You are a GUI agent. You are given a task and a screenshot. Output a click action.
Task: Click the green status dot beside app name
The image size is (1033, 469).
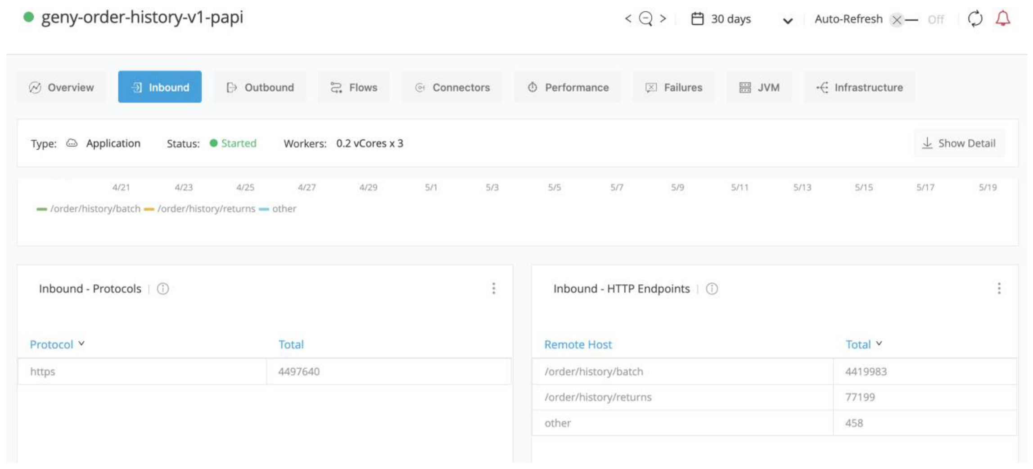pos(29,17)
